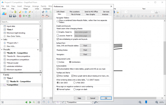Open the 'View entire graph' dropdown
166x105 pixels.
[x=82, y=32]
